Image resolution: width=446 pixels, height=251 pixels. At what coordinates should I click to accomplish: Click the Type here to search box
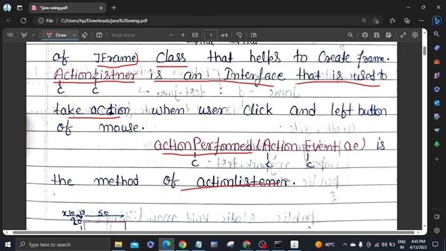coord(62,245)
